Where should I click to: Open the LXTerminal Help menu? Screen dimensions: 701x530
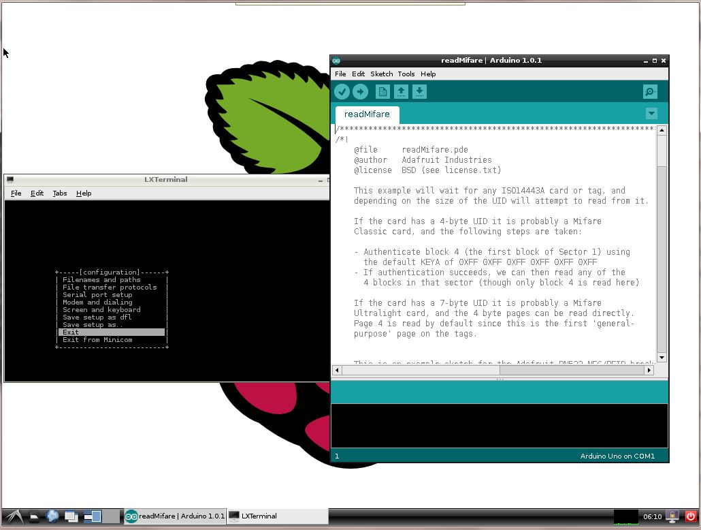coord(84,193)
